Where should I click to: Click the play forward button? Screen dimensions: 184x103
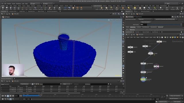(x=10, y=96)
